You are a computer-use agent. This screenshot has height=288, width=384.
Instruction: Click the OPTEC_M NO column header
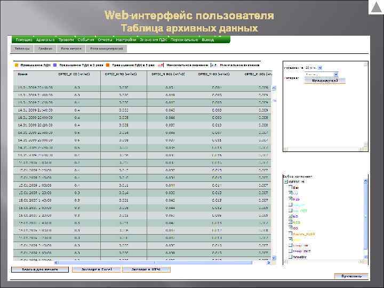point(121,74)
